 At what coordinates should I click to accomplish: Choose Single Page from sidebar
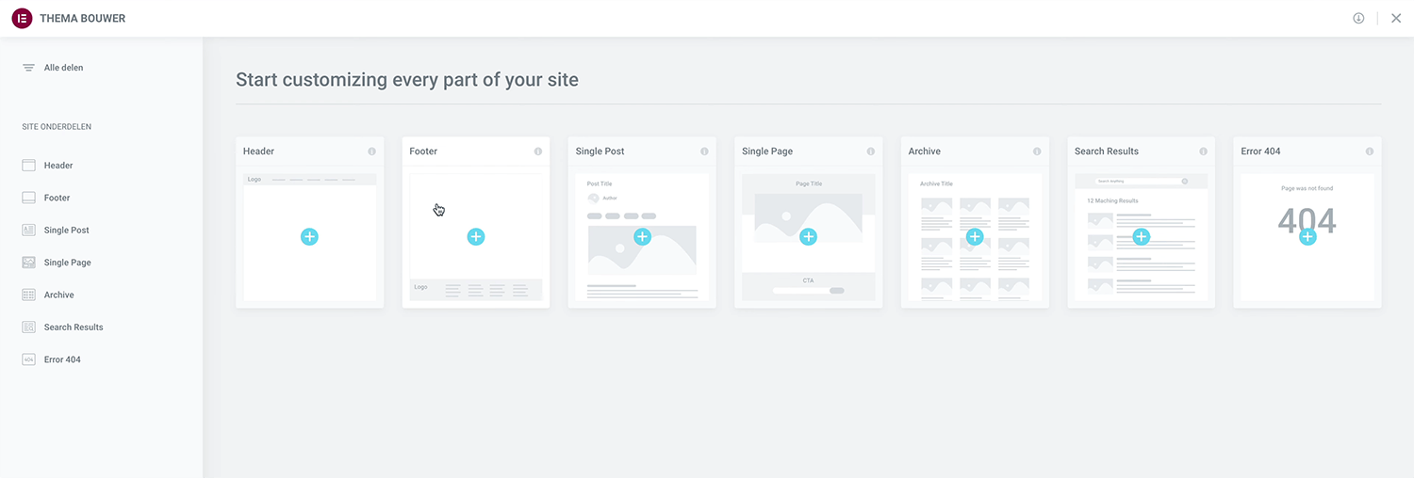(x=67, y=263)
